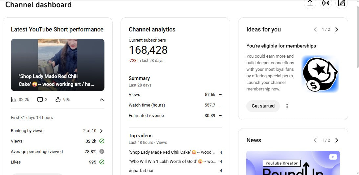Open the create post pencil icon
Screen dimensions: 359x175
click(x=342, y=3)
